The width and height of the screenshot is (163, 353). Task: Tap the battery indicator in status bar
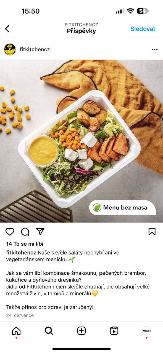click(x=143, y=11)
